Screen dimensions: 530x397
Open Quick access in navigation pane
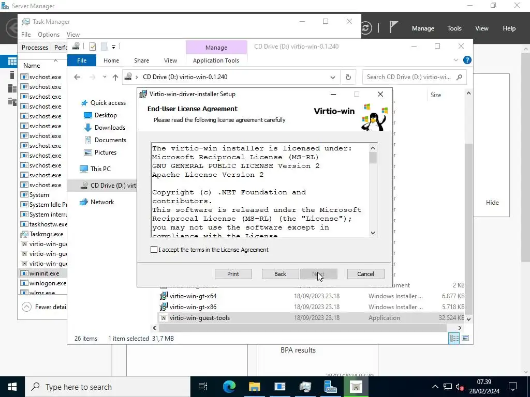pyautogui.click(x=104, y=103)
